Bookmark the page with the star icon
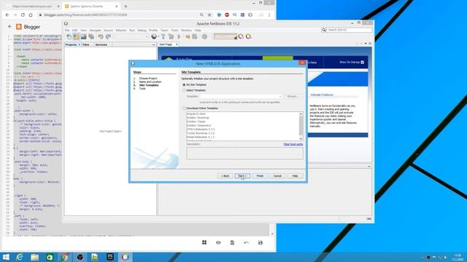The image size is (467, 262). coord(209,15)
